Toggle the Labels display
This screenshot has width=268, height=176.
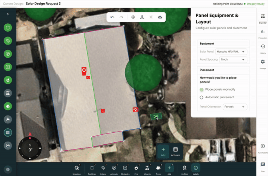tap(196, 168)
